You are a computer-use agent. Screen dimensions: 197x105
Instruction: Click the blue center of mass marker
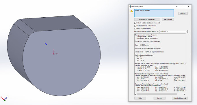pyautogui.click(x=46, y=44)
